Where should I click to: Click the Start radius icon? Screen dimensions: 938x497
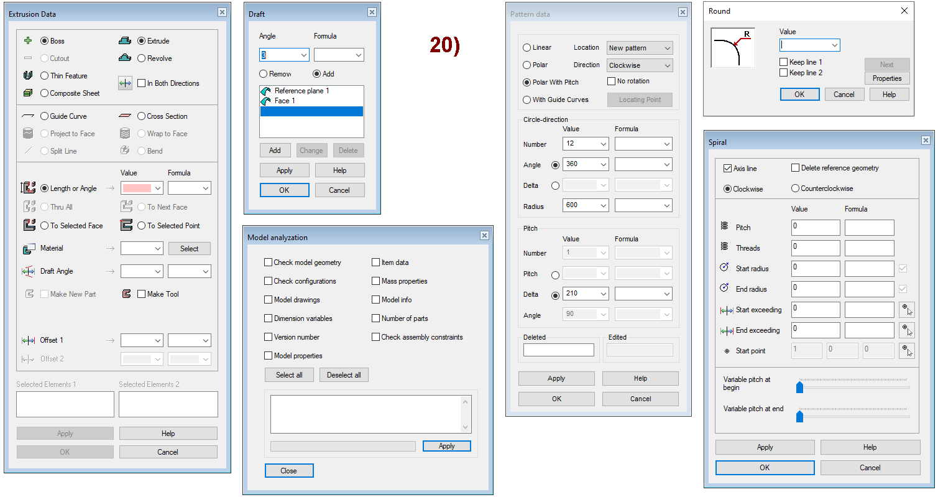[x=724, y=268]
